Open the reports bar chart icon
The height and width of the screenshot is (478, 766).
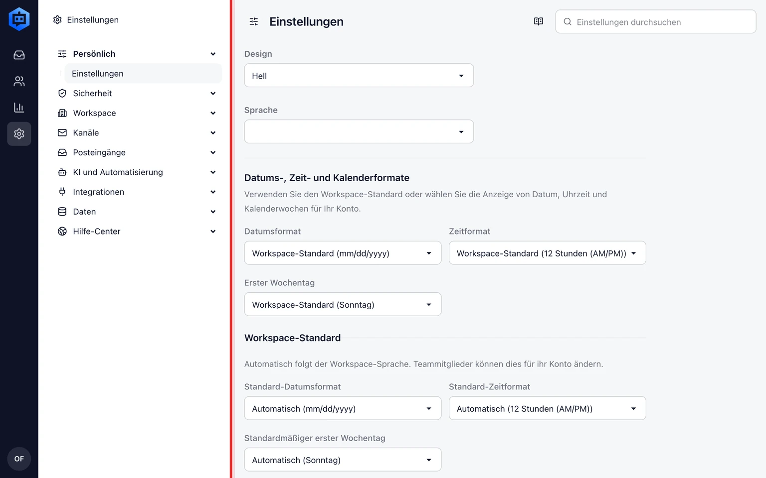[x=19, y=108]
